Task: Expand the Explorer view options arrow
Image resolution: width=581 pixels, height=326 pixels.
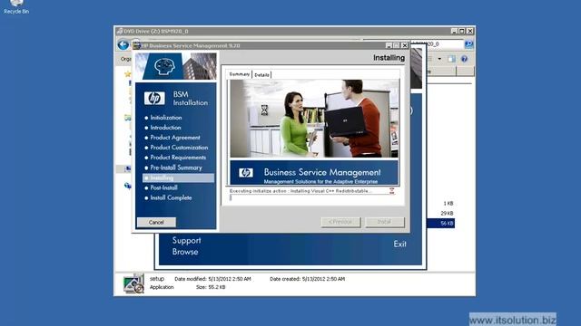Action: click(439, 59)
